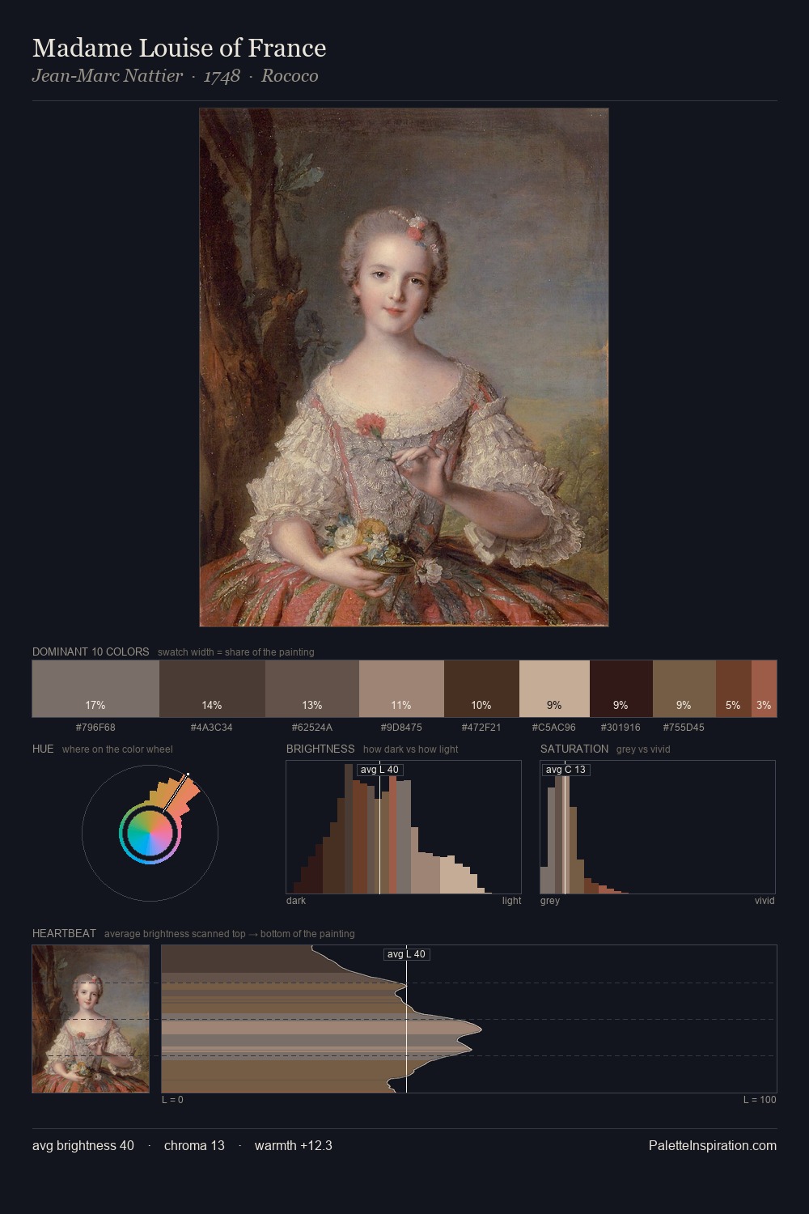Click the darkest swatch #301916

pos(621,689)
